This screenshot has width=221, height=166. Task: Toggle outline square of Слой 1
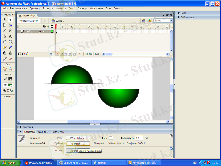coord(52,32)
